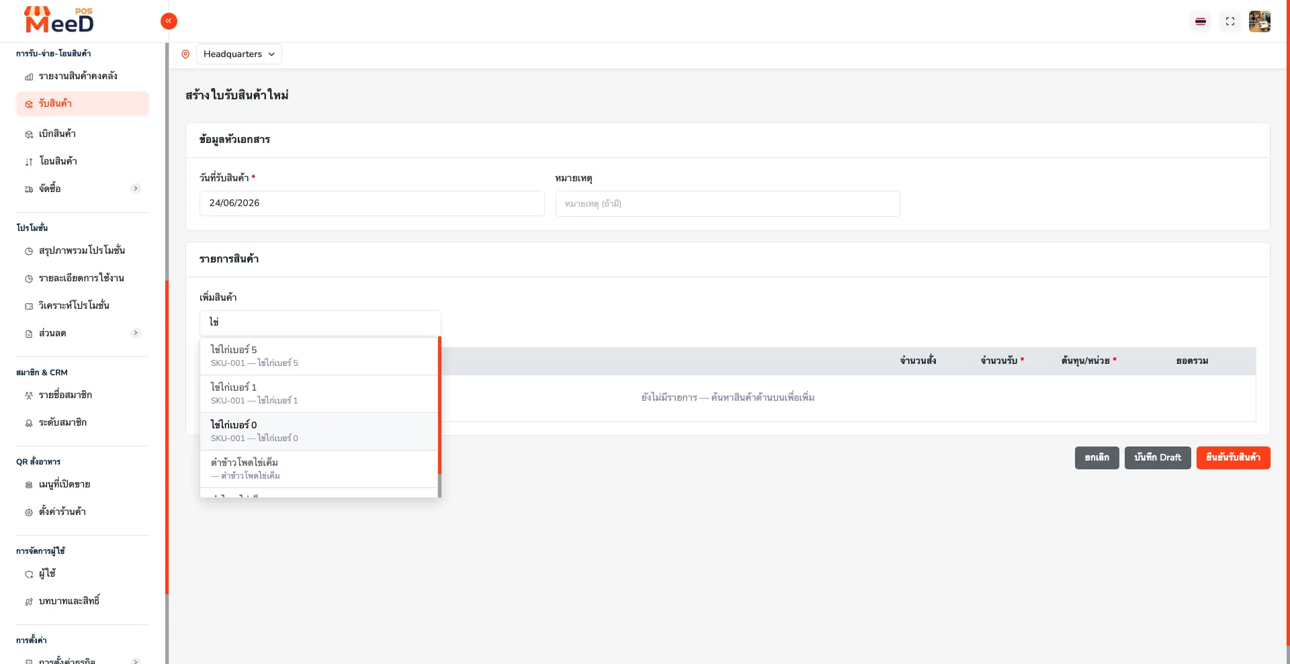Click the สมาชิก & CRM sidebar group label
This screenshot has height=664, width=1290.
(42, 373)
